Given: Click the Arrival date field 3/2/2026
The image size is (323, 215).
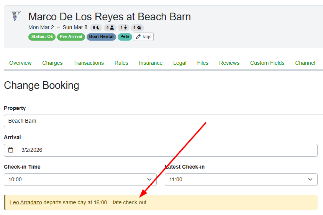Looking at the screenshot, I should coord(167,150).
